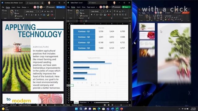
Task: Open Text Effects in Word ribbon
Action: point(44,15)
